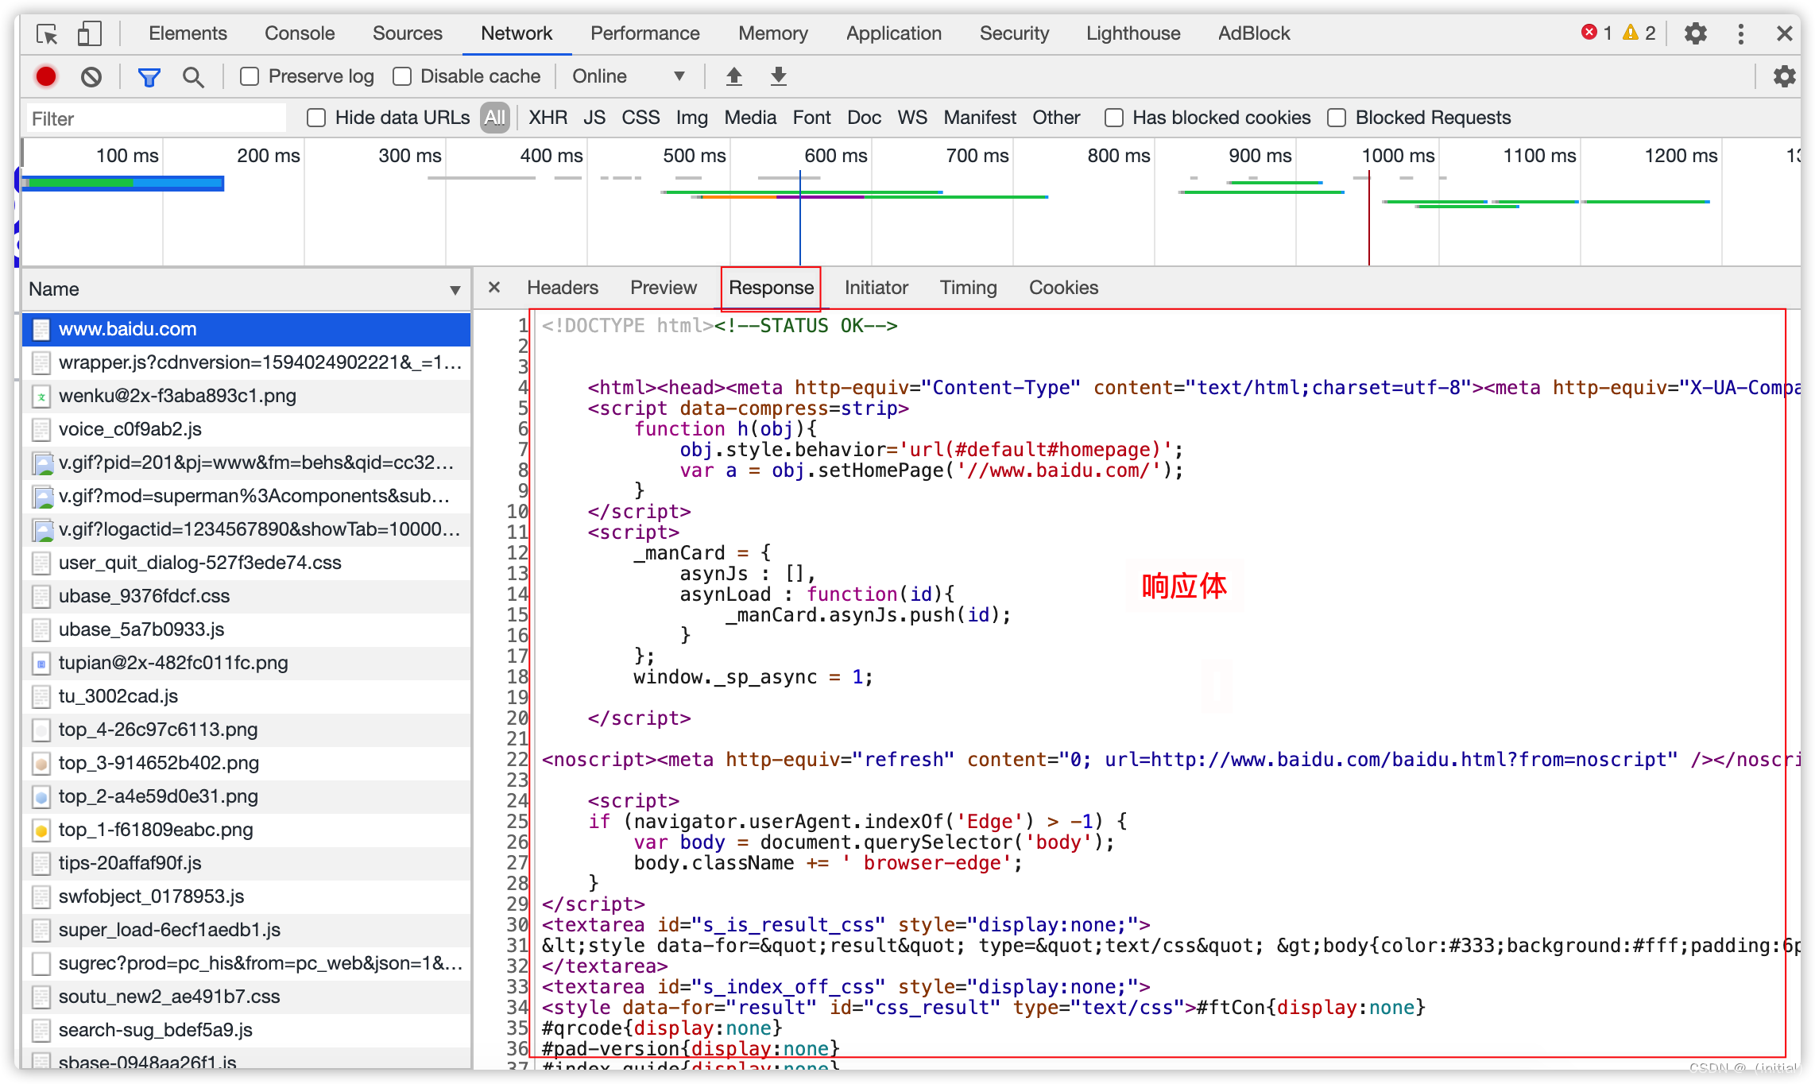The width and height of the screenshot is (1815, 1084).
Task: Filter requests by Doc
Action: [x=864, y=118]
